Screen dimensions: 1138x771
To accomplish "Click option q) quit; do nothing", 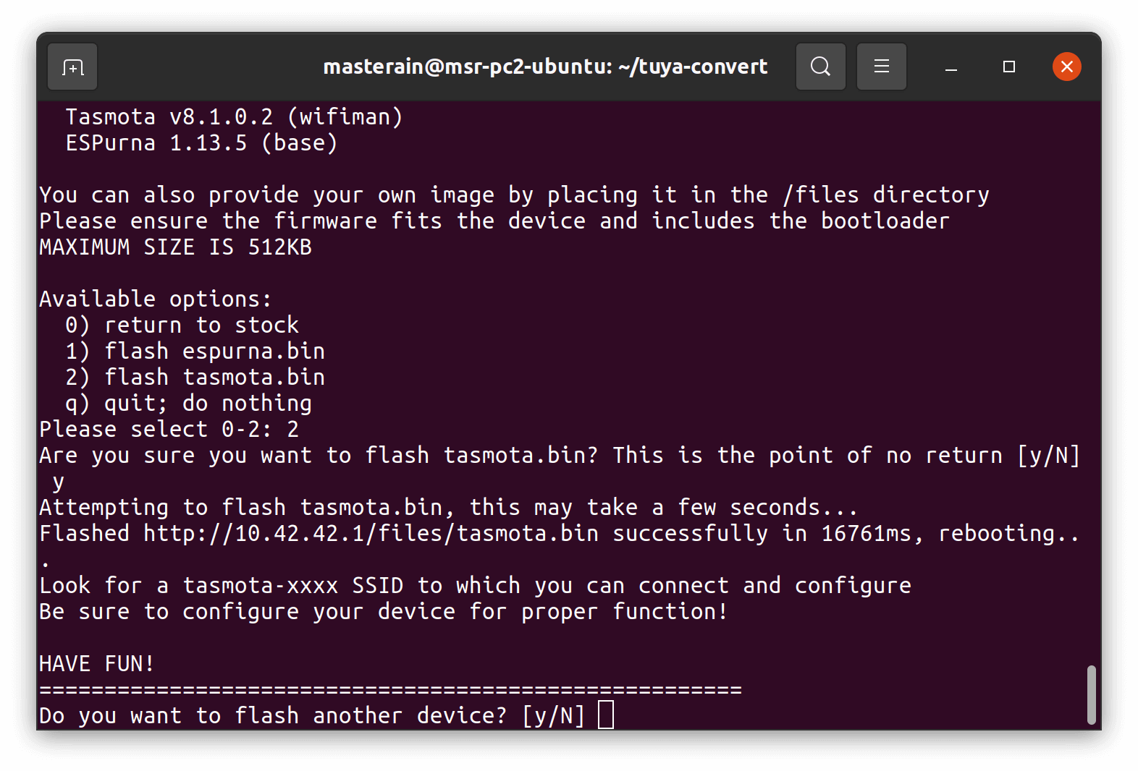I will click(x=188, y=404).
